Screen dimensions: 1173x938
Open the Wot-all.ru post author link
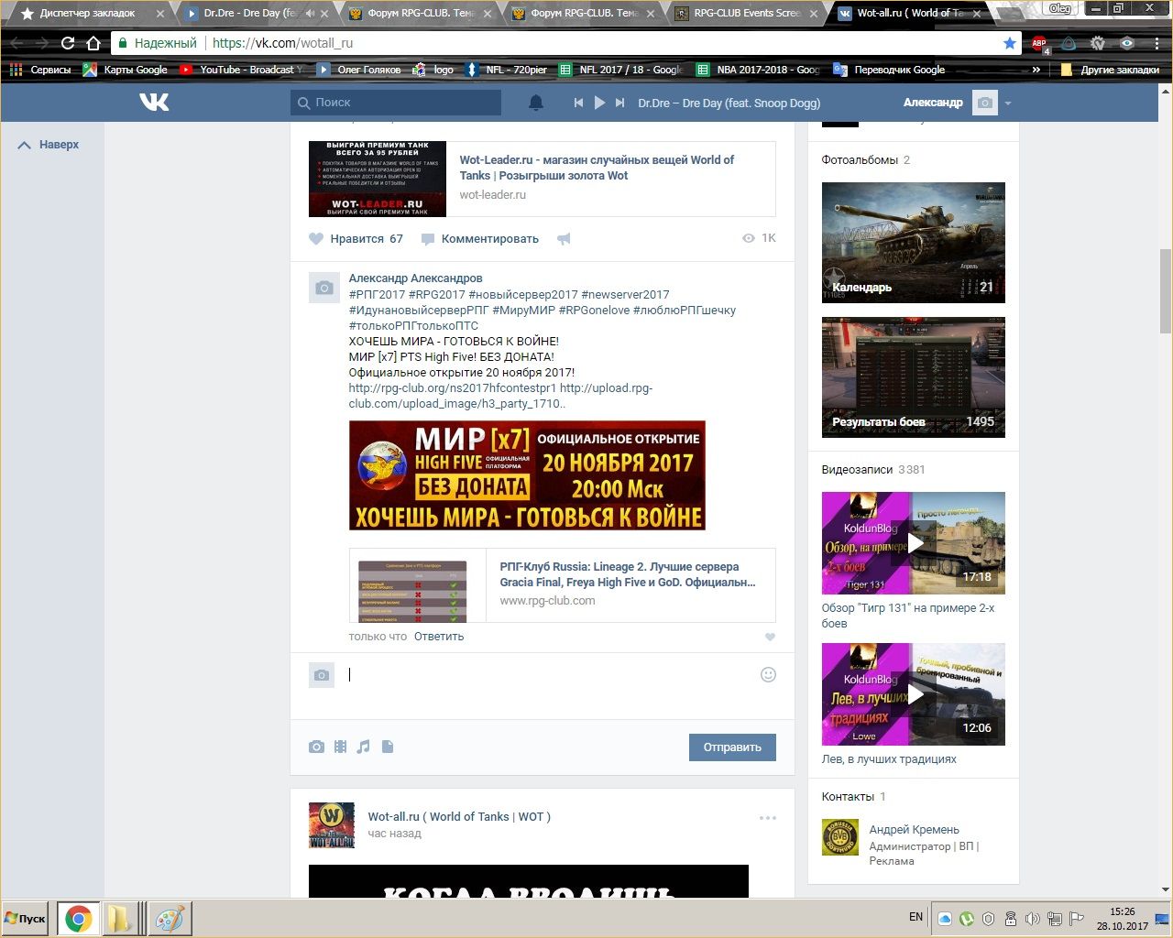(459, 817)
